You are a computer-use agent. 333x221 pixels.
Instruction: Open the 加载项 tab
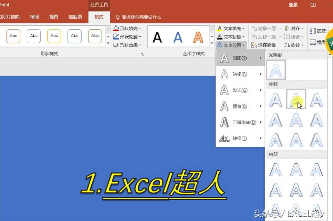coord(75,17)
